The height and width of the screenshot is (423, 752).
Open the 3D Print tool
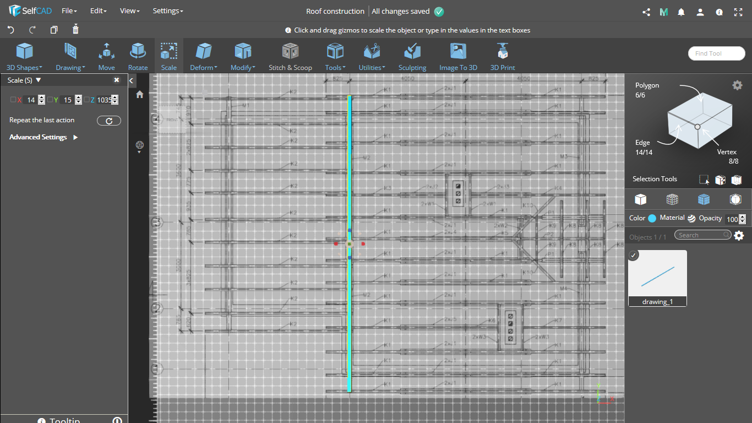pyautogui.click(x=503, y=57)
